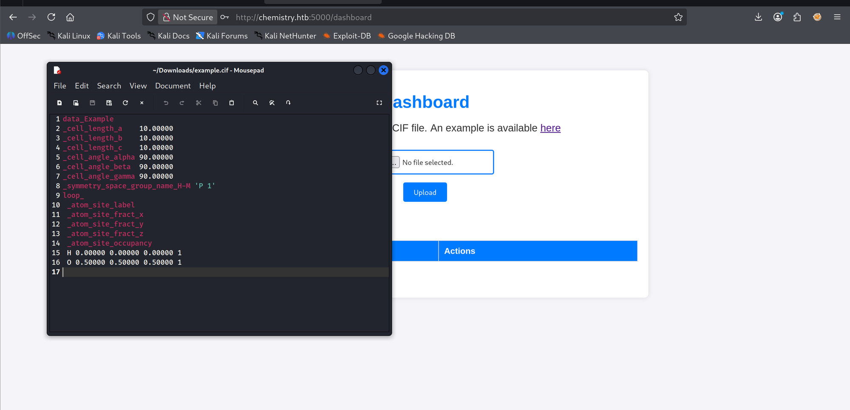Open the Exploit-DB bookmark
This screenshot has height=410, width=850.
point(347,36)
